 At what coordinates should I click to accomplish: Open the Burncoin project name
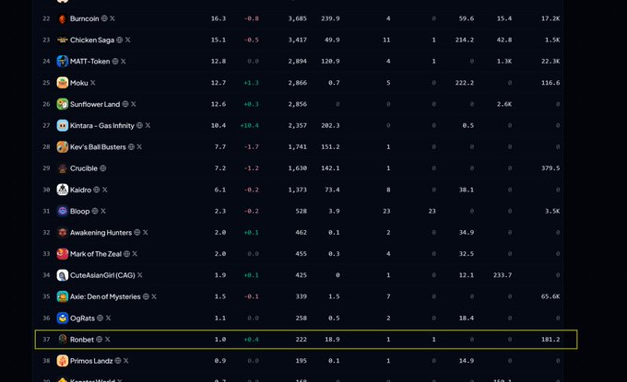(x=85, y=18)
